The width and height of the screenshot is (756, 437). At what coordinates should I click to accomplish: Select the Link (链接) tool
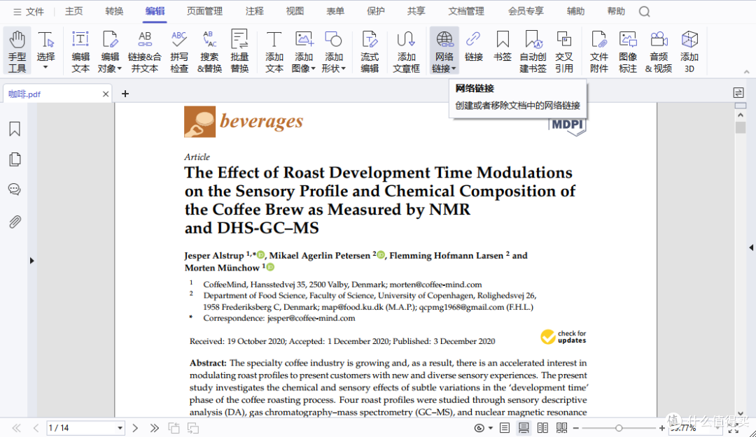click(x=473, y=46)
